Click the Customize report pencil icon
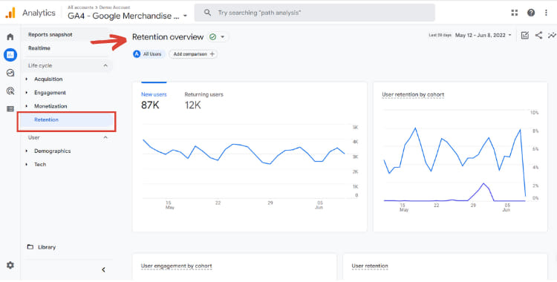 524,35
